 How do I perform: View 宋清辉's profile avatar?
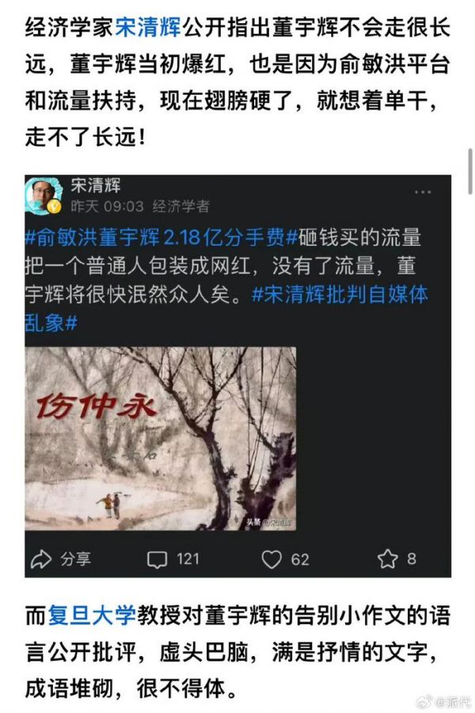point(44,196)
